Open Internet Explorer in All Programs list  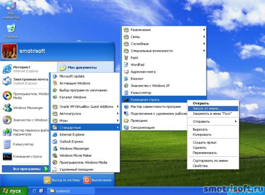85,135
